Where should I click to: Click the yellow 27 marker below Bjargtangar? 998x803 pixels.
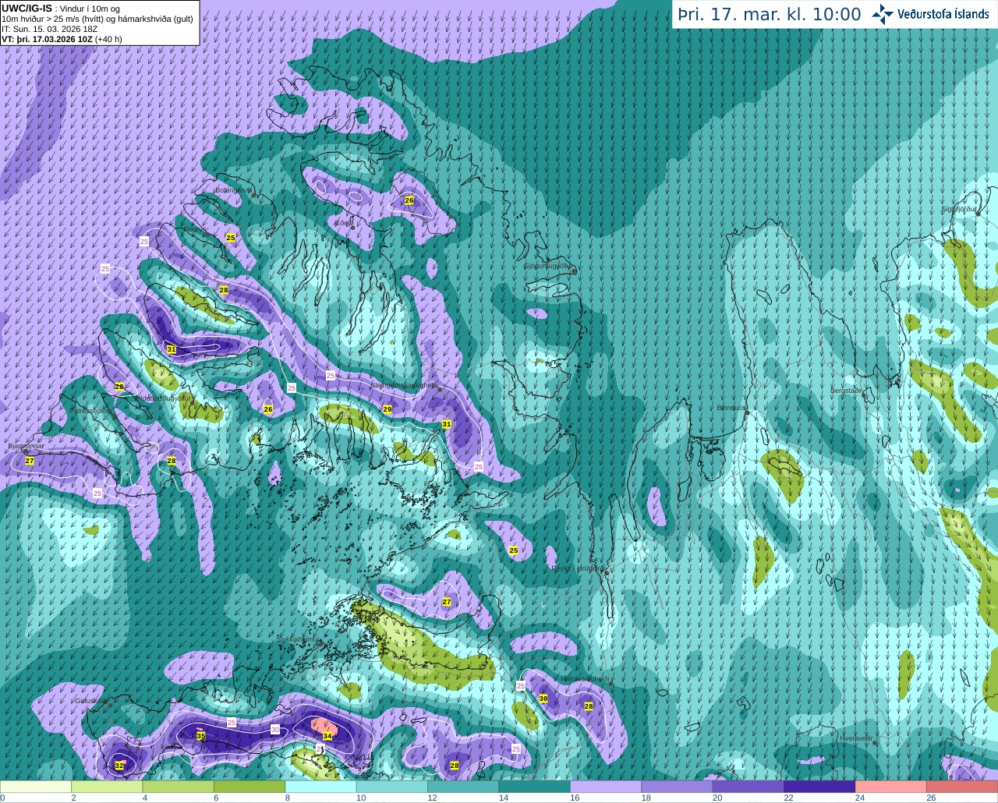coord(30,461)
